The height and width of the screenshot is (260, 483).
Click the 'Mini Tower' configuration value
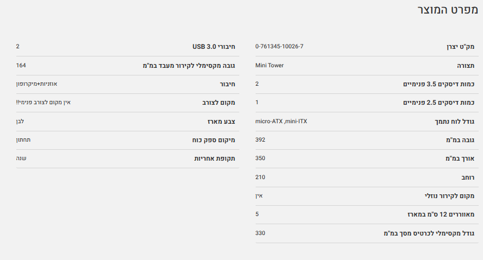(269, 66)
